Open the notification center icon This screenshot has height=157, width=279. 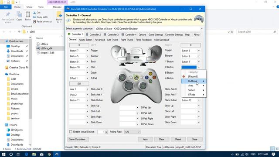[273, 154]
